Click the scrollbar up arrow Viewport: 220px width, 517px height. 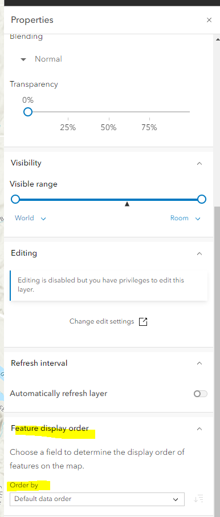point(217,39)
